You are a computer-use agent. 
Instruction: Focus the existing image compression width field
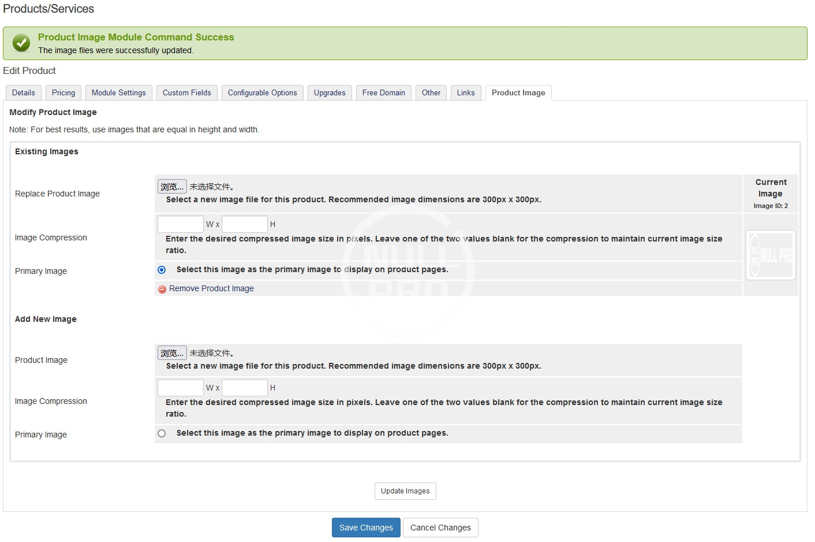(181, 224)
